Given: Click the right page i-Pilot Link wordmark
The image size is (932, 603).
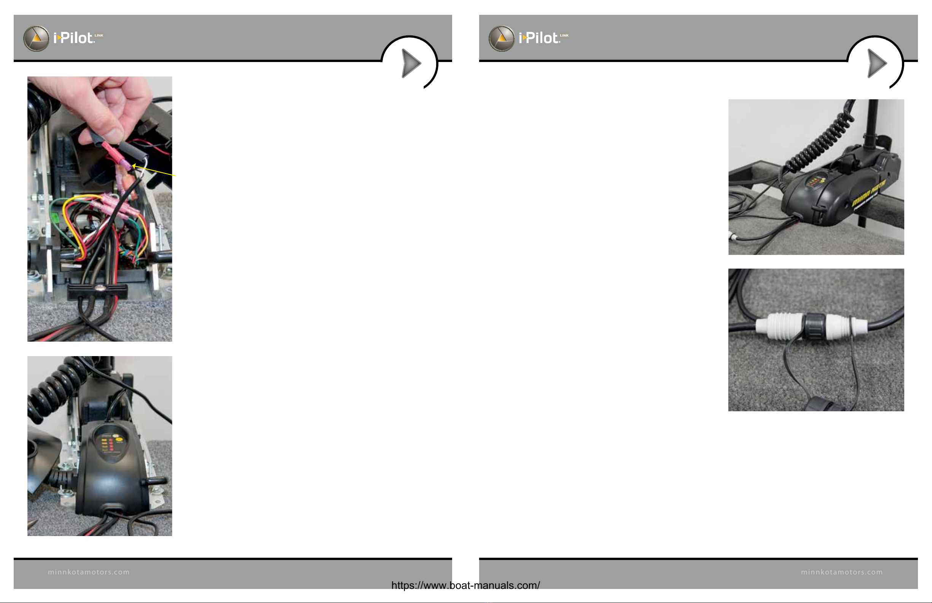Looking at the screenshot, I should coord(543,38).
